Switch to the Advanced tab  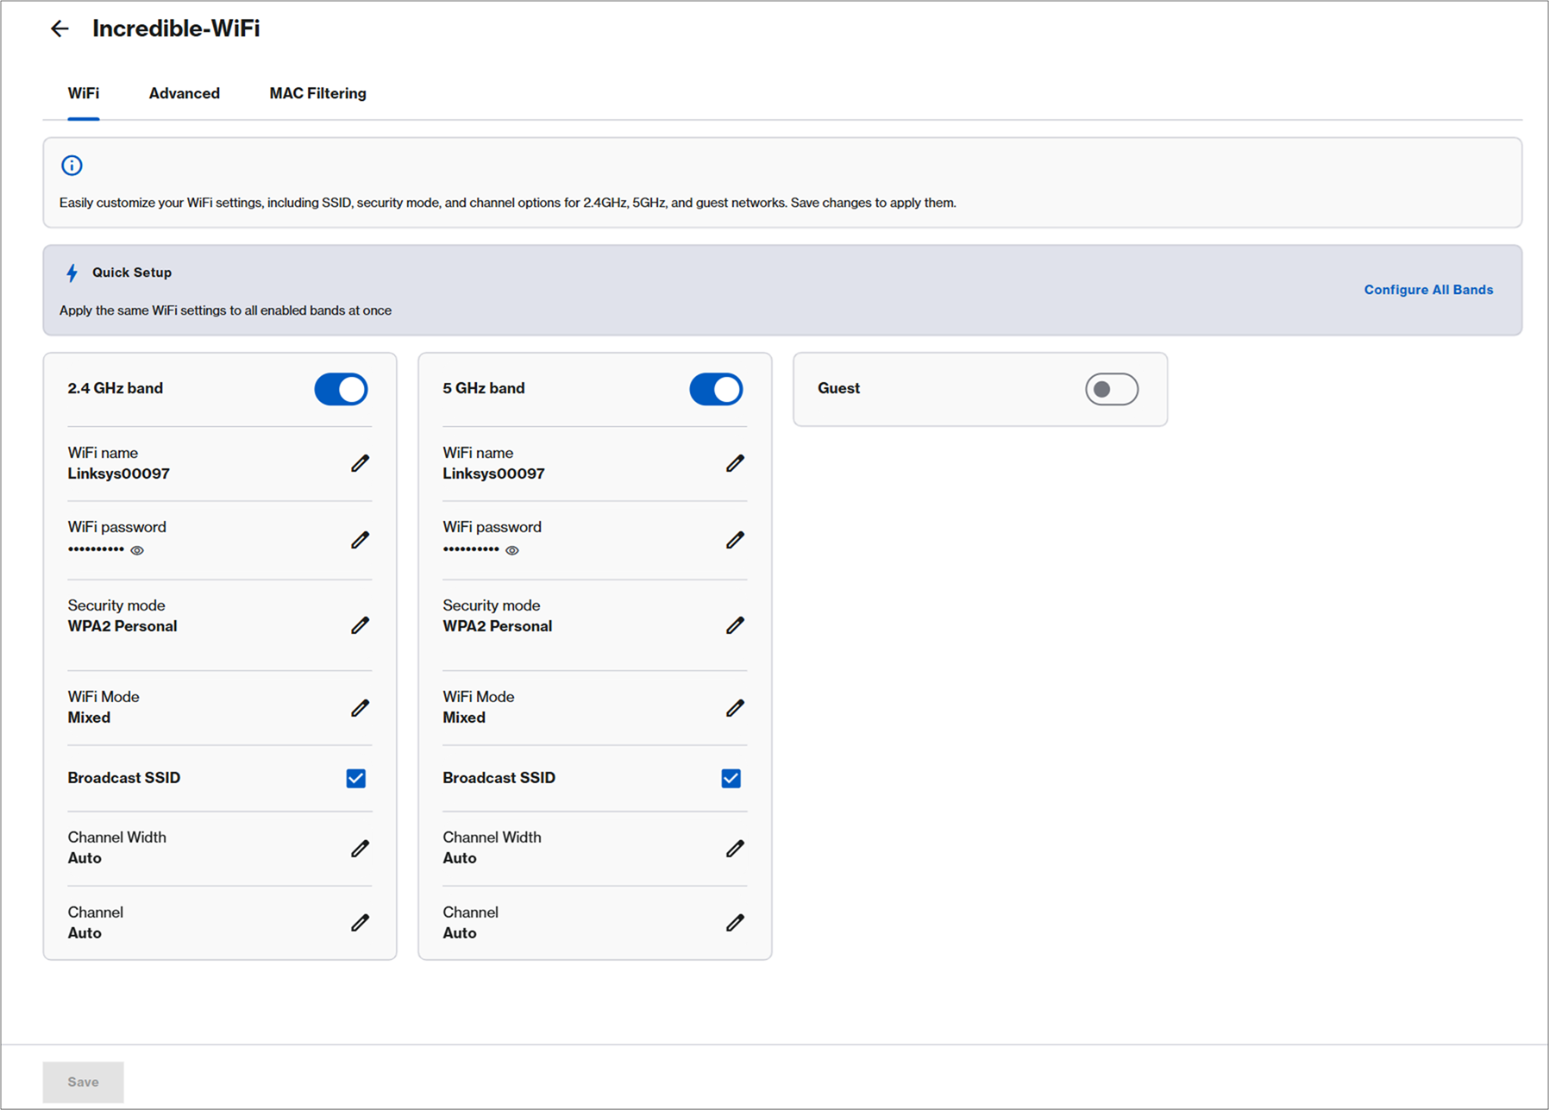[x=184, y=93]
